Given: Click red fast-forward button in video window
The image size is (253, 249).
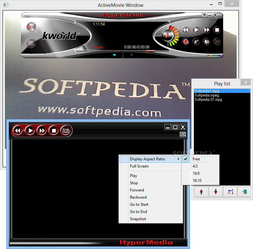Looking at the screenshot, I should 42,131.
